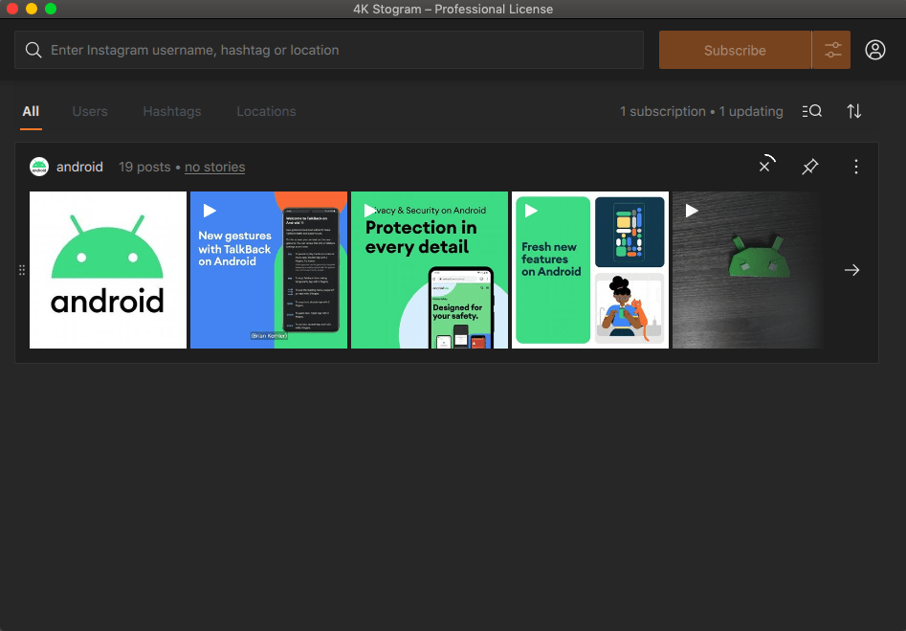Switch to the Hashtags tab
This screenshot has width=906, height=631.
172,111
